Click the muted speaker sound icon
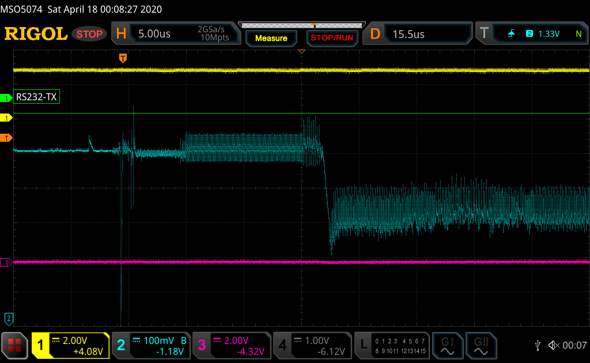Viewport: 590px width, 363px height. point(554,345)
